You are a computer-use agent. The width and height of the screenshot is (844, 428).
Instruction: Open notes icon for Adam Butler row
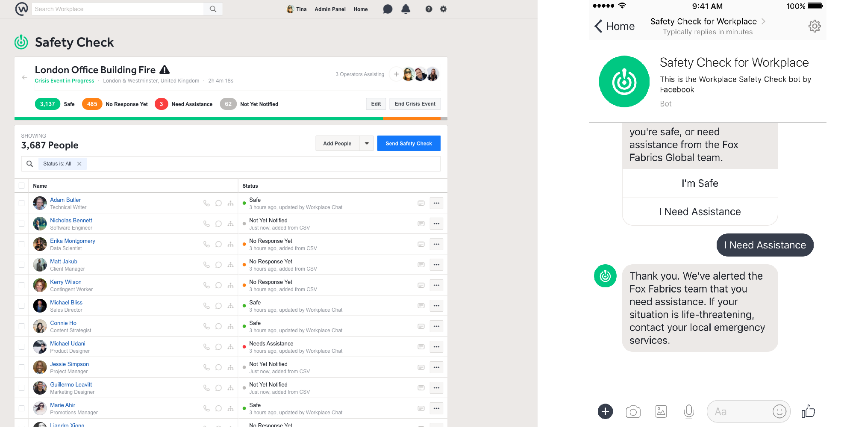(x=421, y=203)
